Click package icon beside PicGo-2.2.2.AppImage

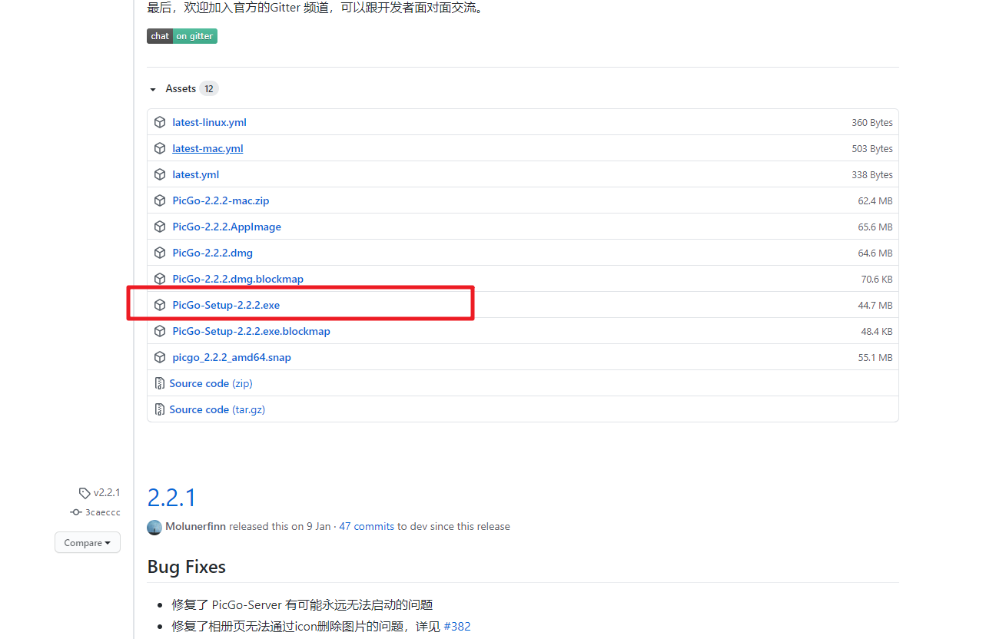coord(160,227)
